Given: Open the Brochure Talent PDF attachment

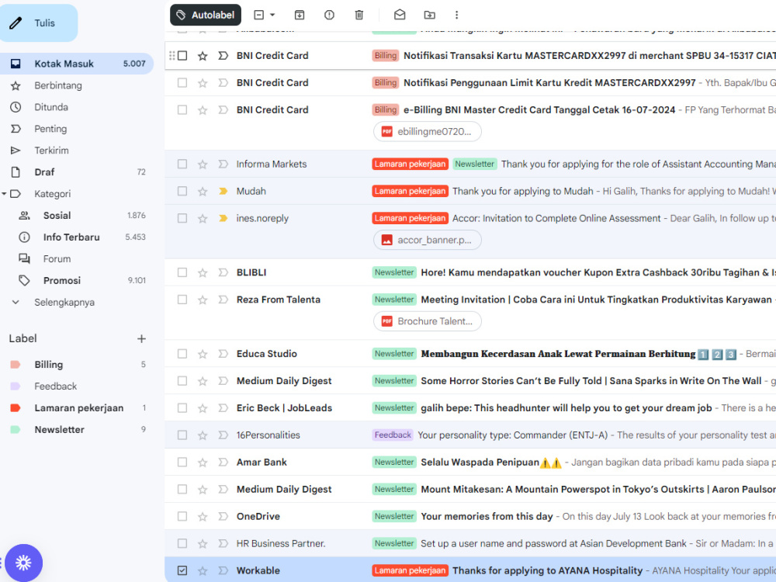Looking at the screenshot, I should tap(427, 321).
